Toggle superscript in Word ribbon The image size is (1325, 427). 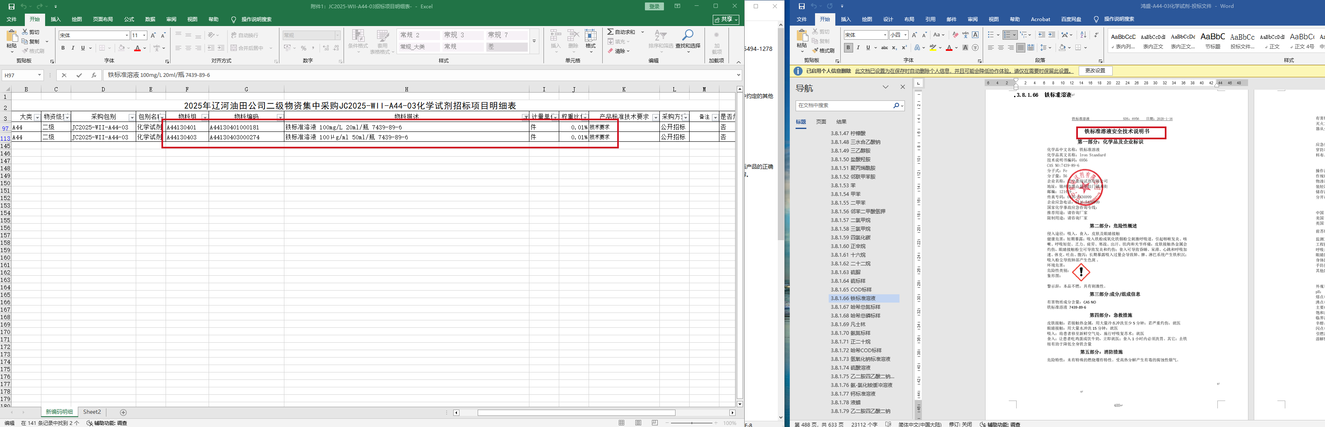(904, 48)
